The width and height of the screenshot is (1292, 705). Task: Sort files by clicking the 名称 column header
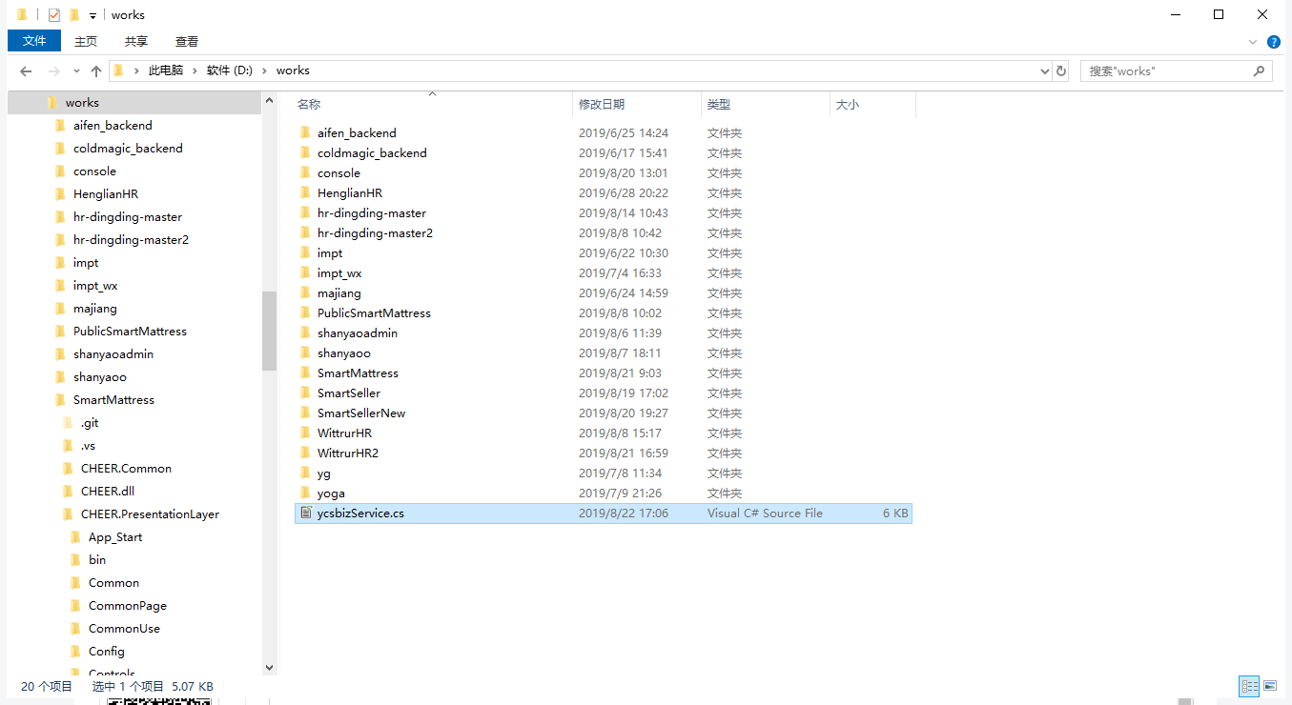click(x=308, y=104)
